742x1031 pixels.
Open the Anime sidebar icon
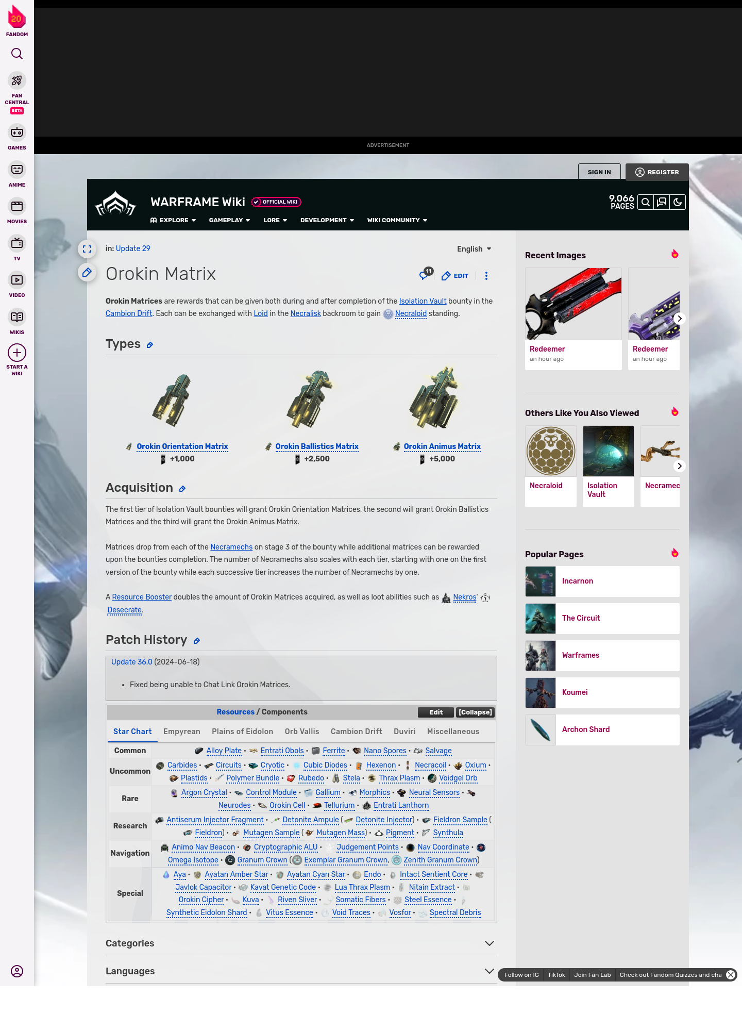pos(17,170)
